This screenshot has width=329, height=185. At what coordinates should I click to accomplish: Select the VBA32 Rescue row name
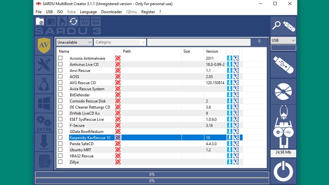[x=82, y=156]
